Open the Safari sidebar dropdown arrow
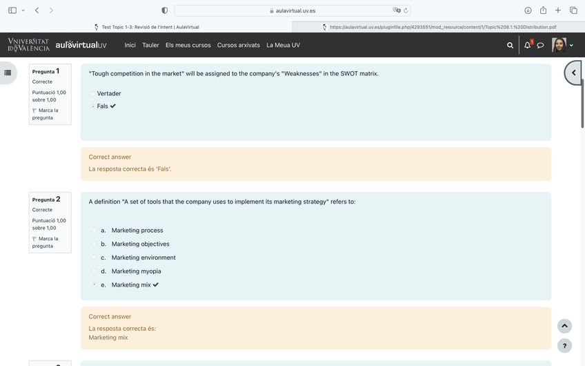The height and width of the screenshot is (366, 585). point(23,10)
